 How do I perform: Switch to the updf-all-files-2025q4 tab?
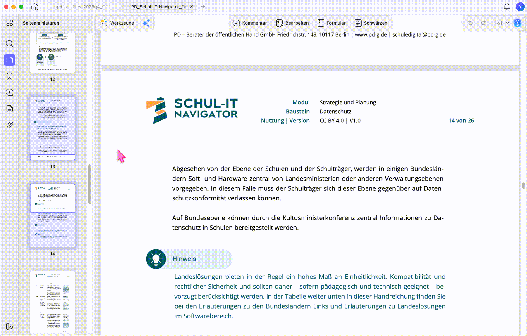(81, 7)
